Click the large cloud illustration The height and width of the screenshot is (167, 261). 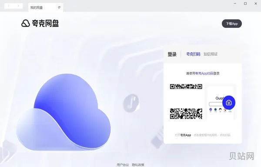pyautogui.click(x=64, y=112)
